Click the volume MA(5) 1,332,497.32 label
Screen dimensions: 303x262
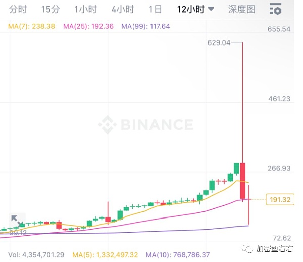105,254
